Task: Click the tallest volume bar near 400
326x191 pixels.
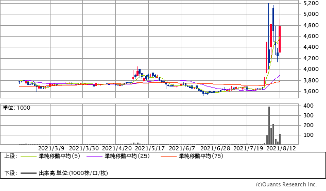Action: point(269,125)
